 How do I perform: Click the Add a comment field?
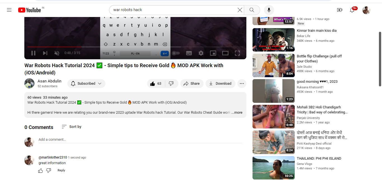coord(140,140)
